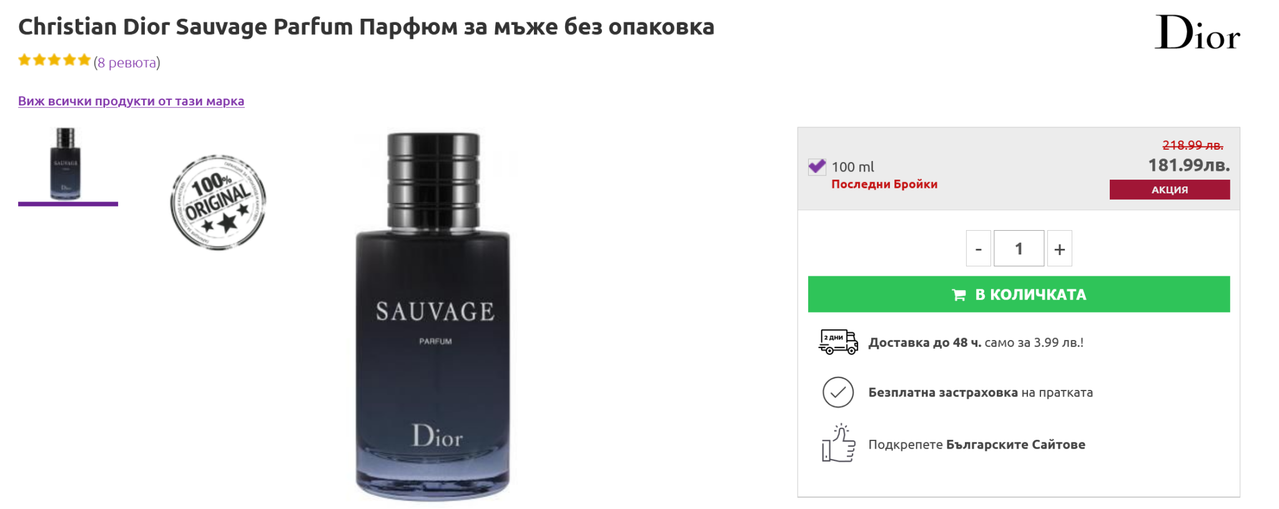Open Виж всички продукти от тази марка link
Viewport: 1279px width, 509px height.
131,101
